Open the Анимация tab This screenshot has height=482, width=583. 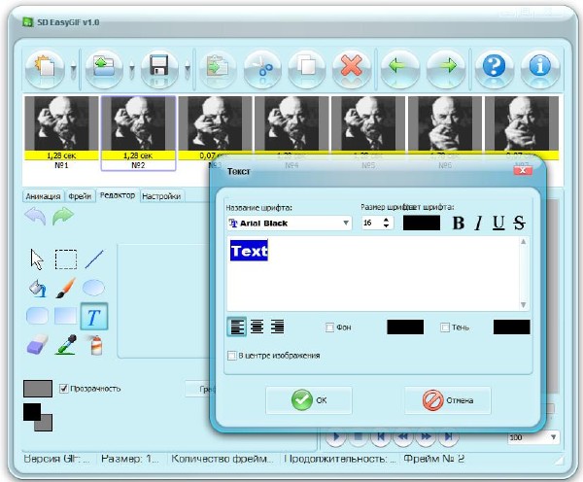pos(42,196)
